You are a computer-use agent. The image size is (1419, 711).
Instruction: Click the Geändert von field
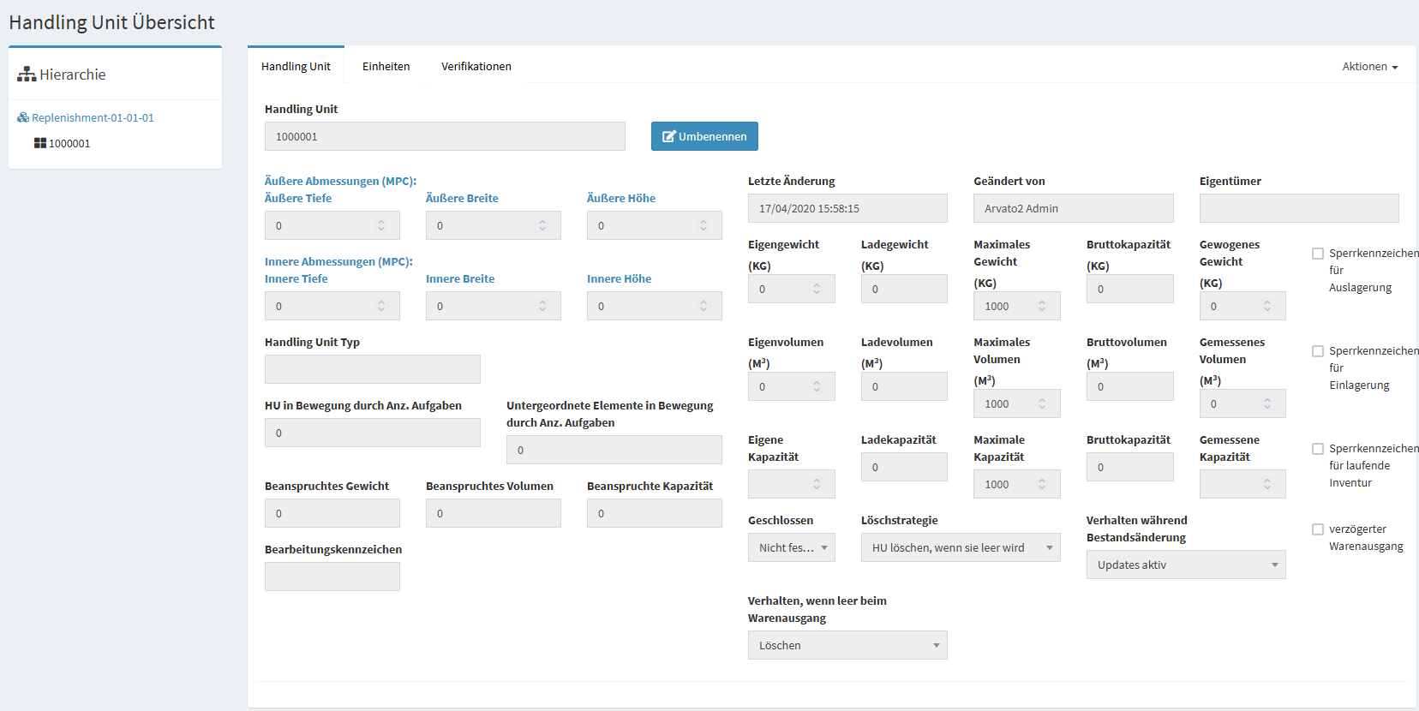(1074, 208)
